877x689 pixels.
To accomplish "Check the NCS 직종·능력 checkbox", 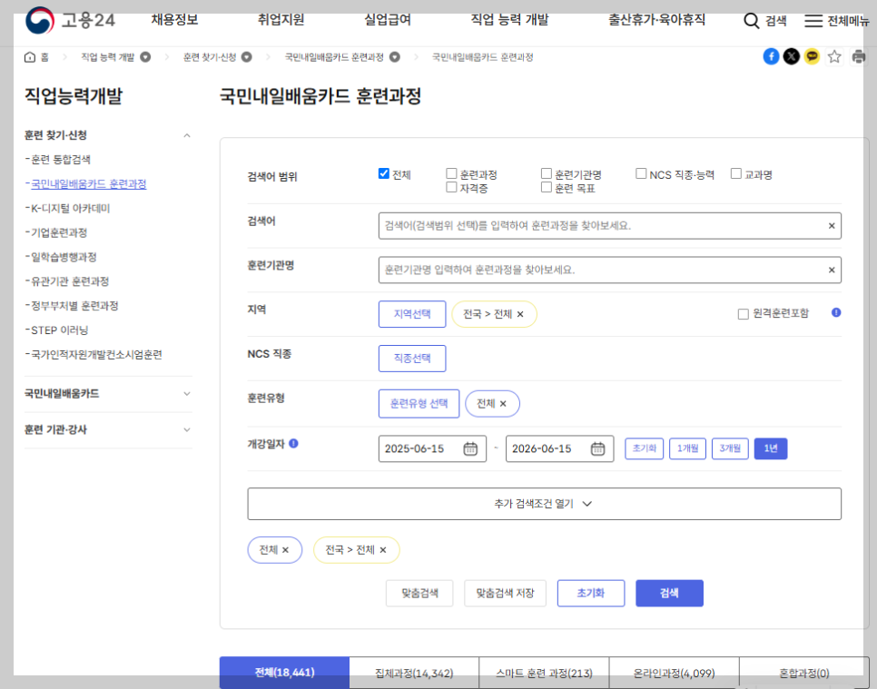I will tap(641, 173).
